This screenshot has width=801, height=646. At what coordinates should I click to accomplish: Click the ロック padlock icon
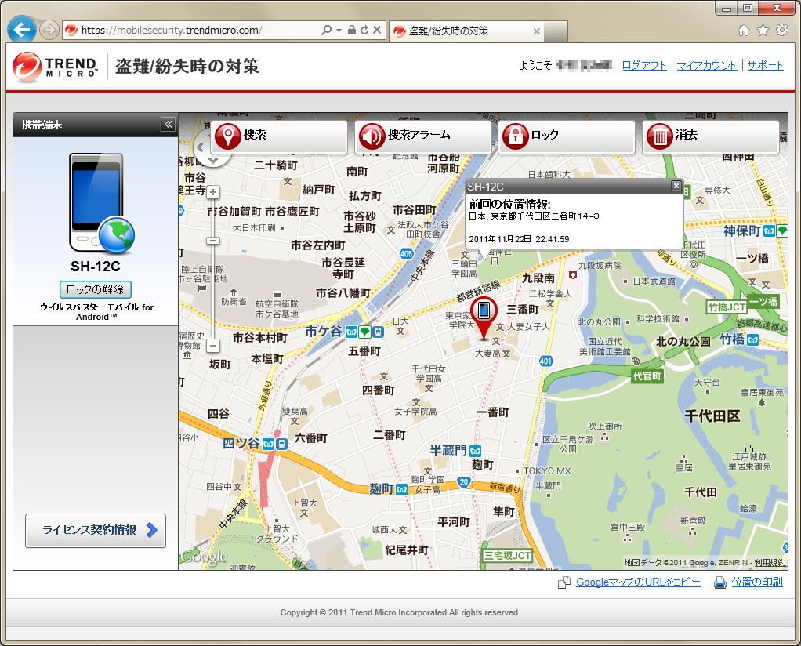(x=515, y=136)
